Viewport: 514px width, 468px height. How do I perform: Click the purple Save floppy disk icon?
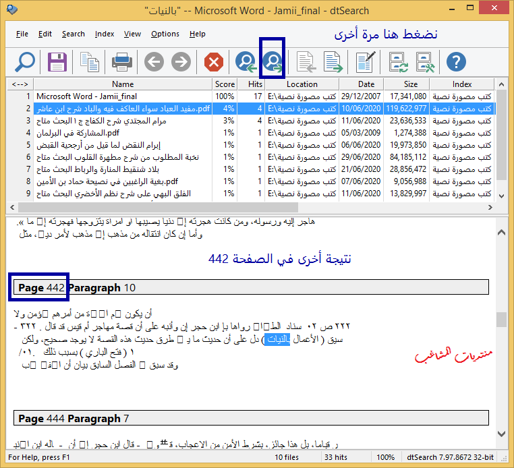(x=57, y=63)
